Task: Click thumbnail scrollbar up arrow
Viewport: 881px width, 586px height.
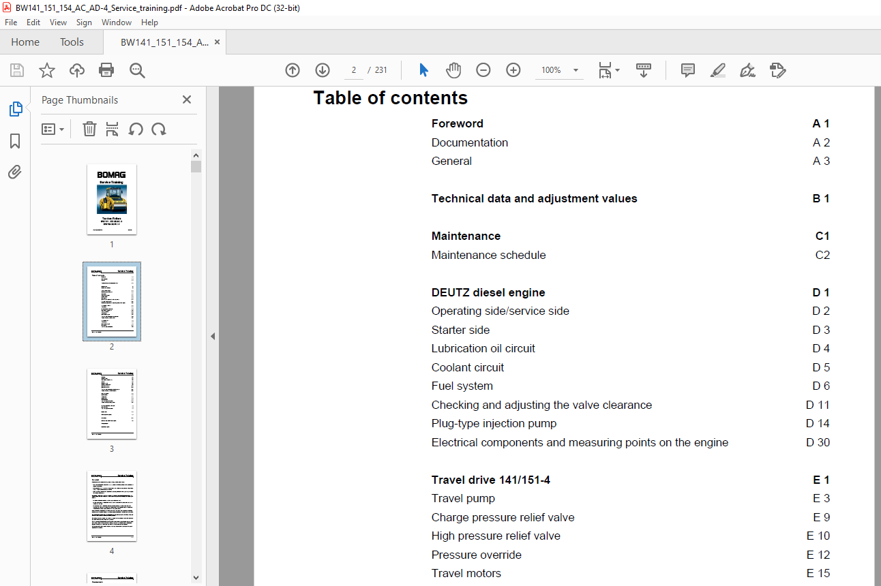Action: coord(196,155)
